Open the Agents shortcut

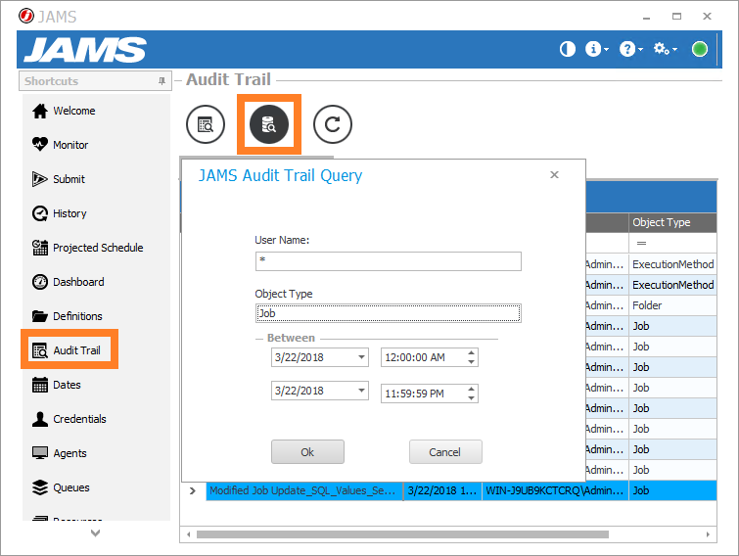click(x=60, y=453)
